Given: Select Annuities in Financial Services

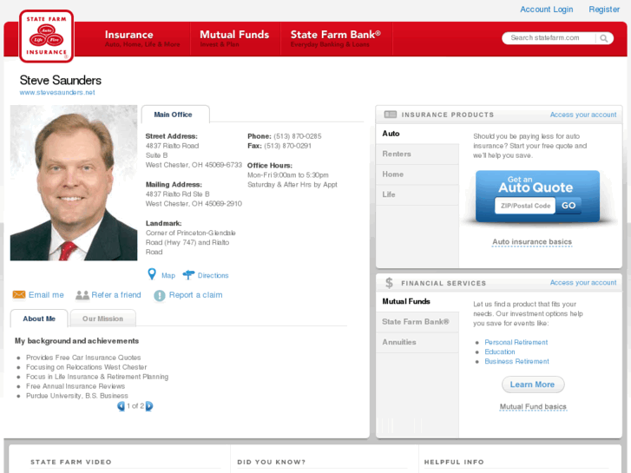Looking at the screenshot, I should [x=417, y=342].
